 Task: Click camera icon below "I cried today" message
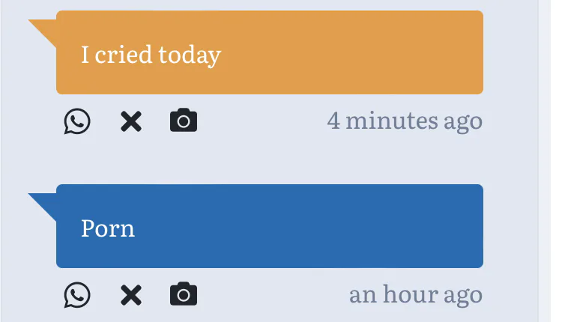184,121
